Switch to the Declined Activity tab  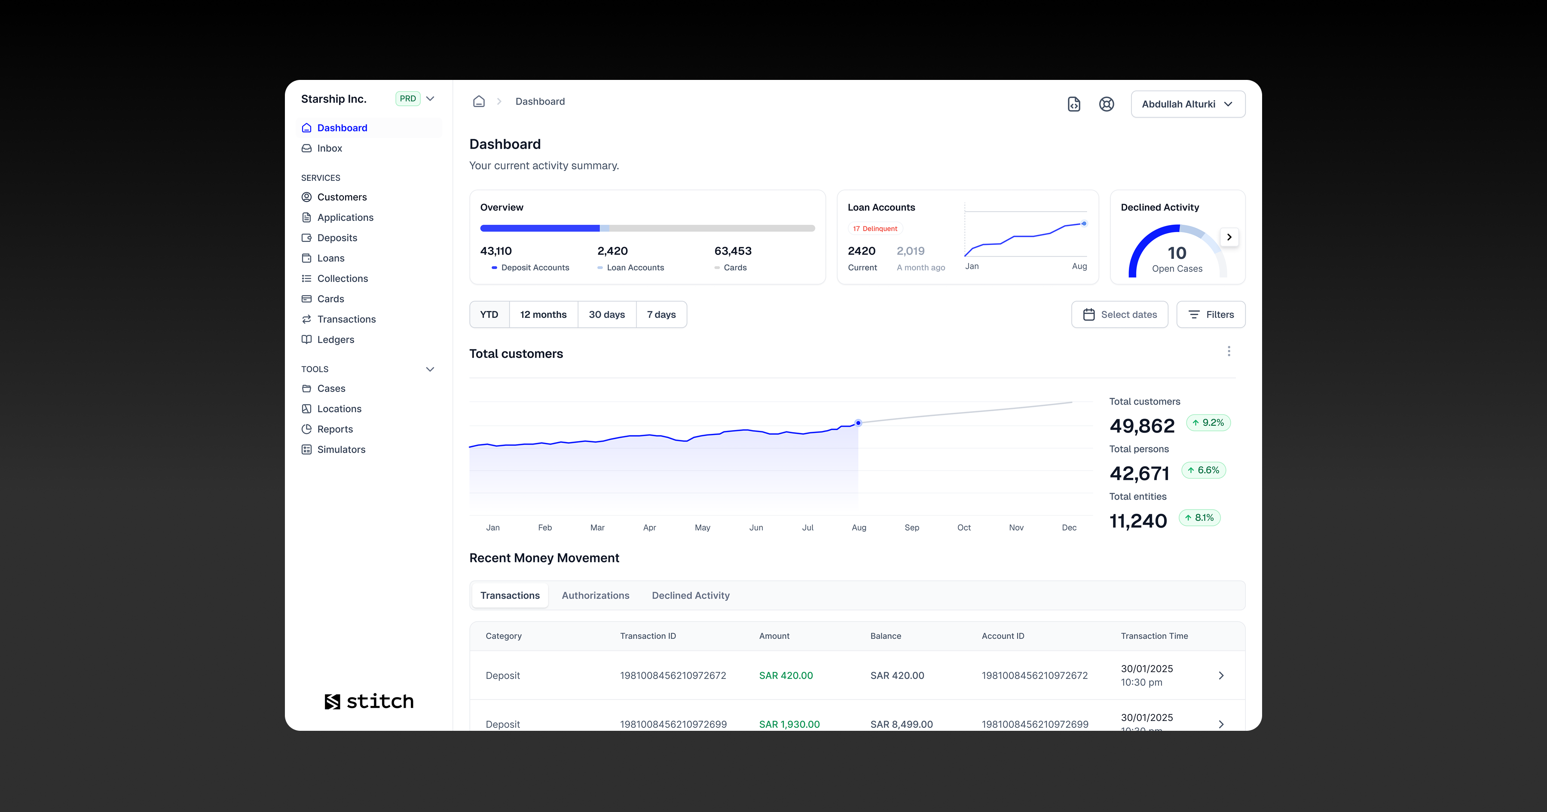click(691, 595)
